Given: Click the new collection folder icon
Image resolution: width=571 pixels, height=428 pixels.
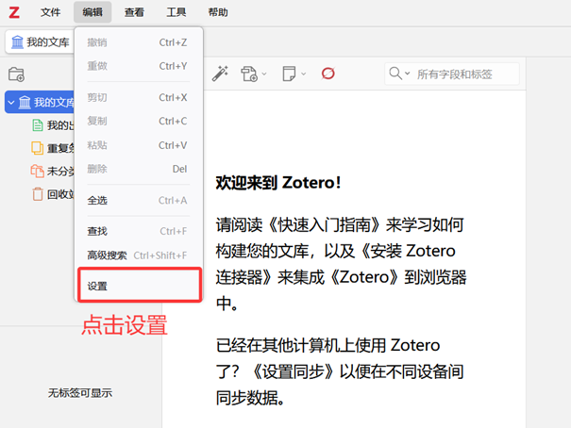Looking at the screenshot, I should [16, 74].
